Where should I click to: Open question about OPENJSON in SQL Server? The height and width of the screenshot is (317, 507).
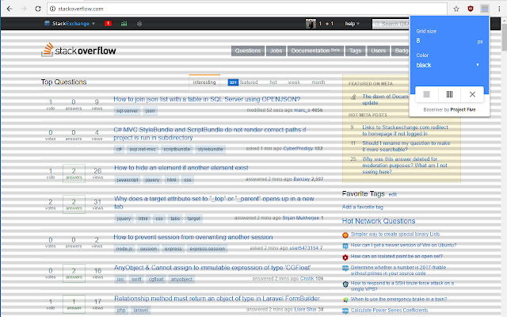point(207,99)
